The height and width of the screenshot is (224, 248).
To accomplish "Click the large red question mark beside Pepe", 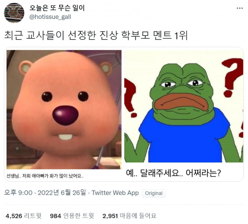I will pos(233,78).
